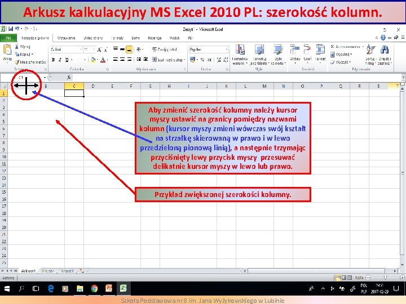The width and height of the screenshot is (406, 304).
Task: Open Windows Start button on taskbar
Action: (x=7, y=288)
